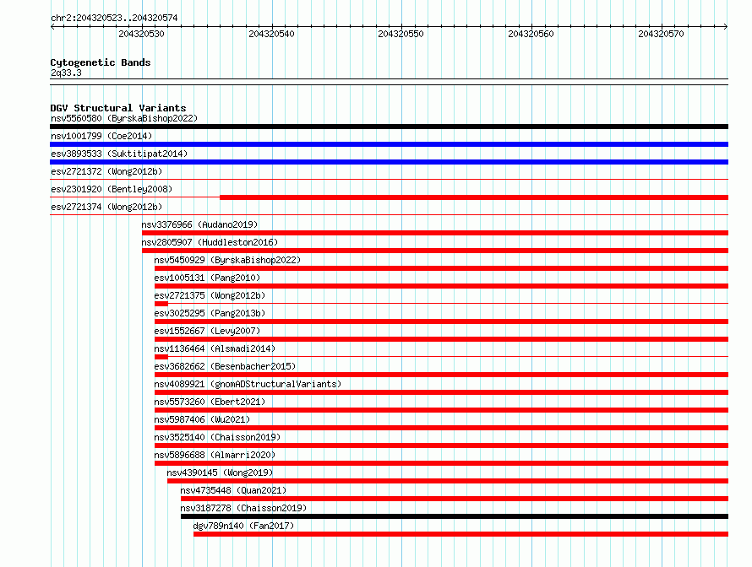752x567 pixels.
Task: Select the 204320530 ruler position label
Action: point(141,34)
